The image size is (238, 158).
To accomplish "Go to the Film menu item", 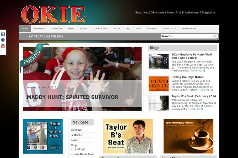I will [x=139, y=28].
